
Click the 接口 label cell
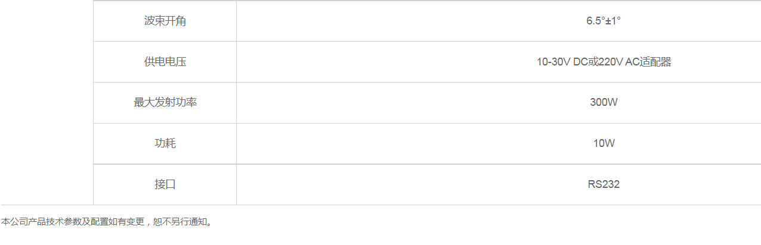pos(165,184)
